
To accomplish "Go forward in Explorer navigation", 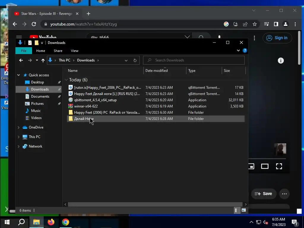I will [x=30, y=60].
